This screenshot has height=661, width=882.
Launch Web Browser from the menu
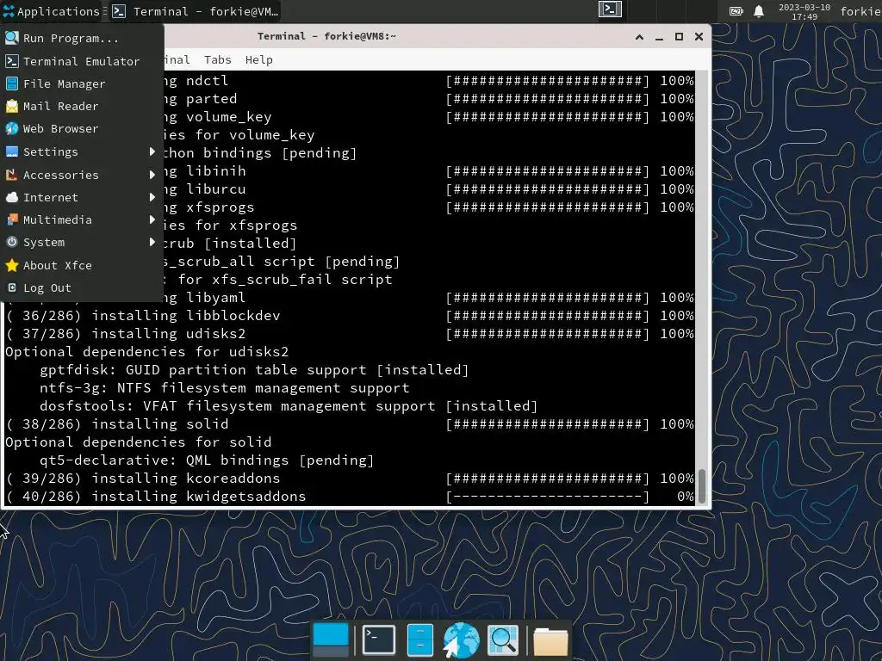[82, 129]
